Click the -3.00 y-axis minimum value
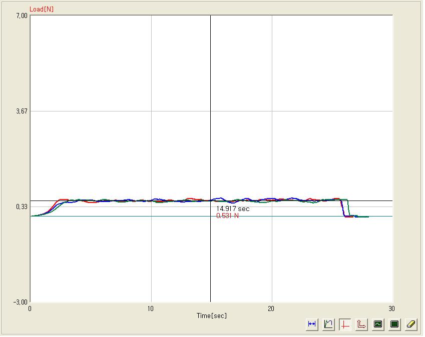The width and height of the screenshot is (425, 337). tap(20, 302)
